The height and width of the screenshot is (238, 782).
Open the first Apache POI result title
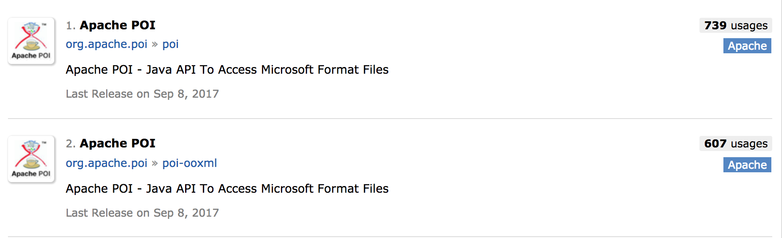click(x=118, y=25)
